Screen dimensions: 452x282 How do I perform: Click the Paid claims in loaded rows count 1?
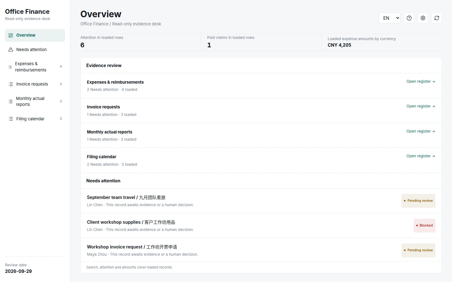coord(209,45)
